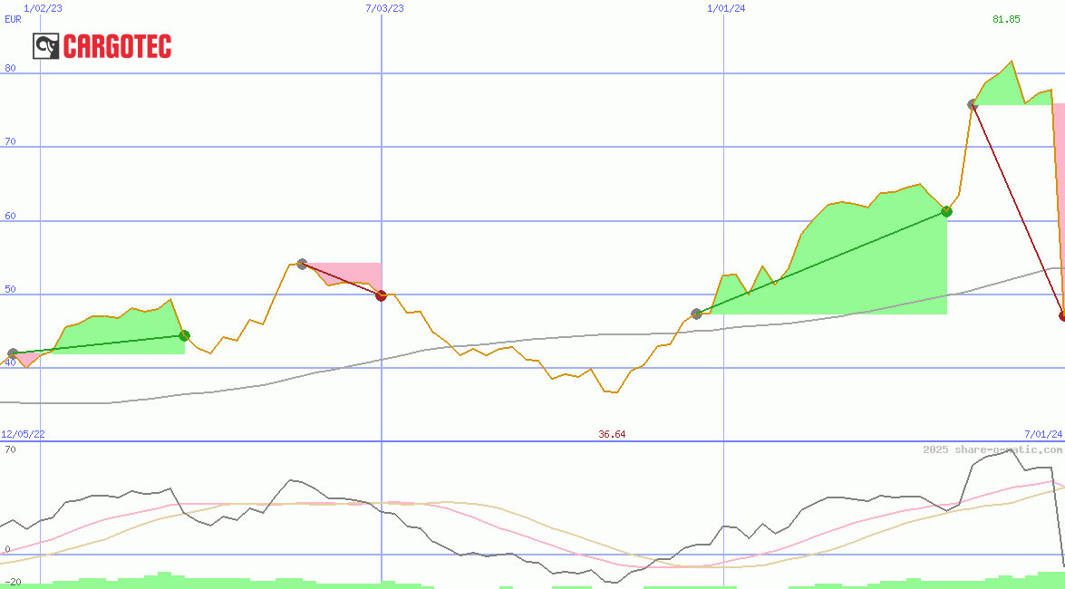1065x589 pixels.
Task: Click the 7/01/24 end date label
Action: click(x=1042, y=434)
